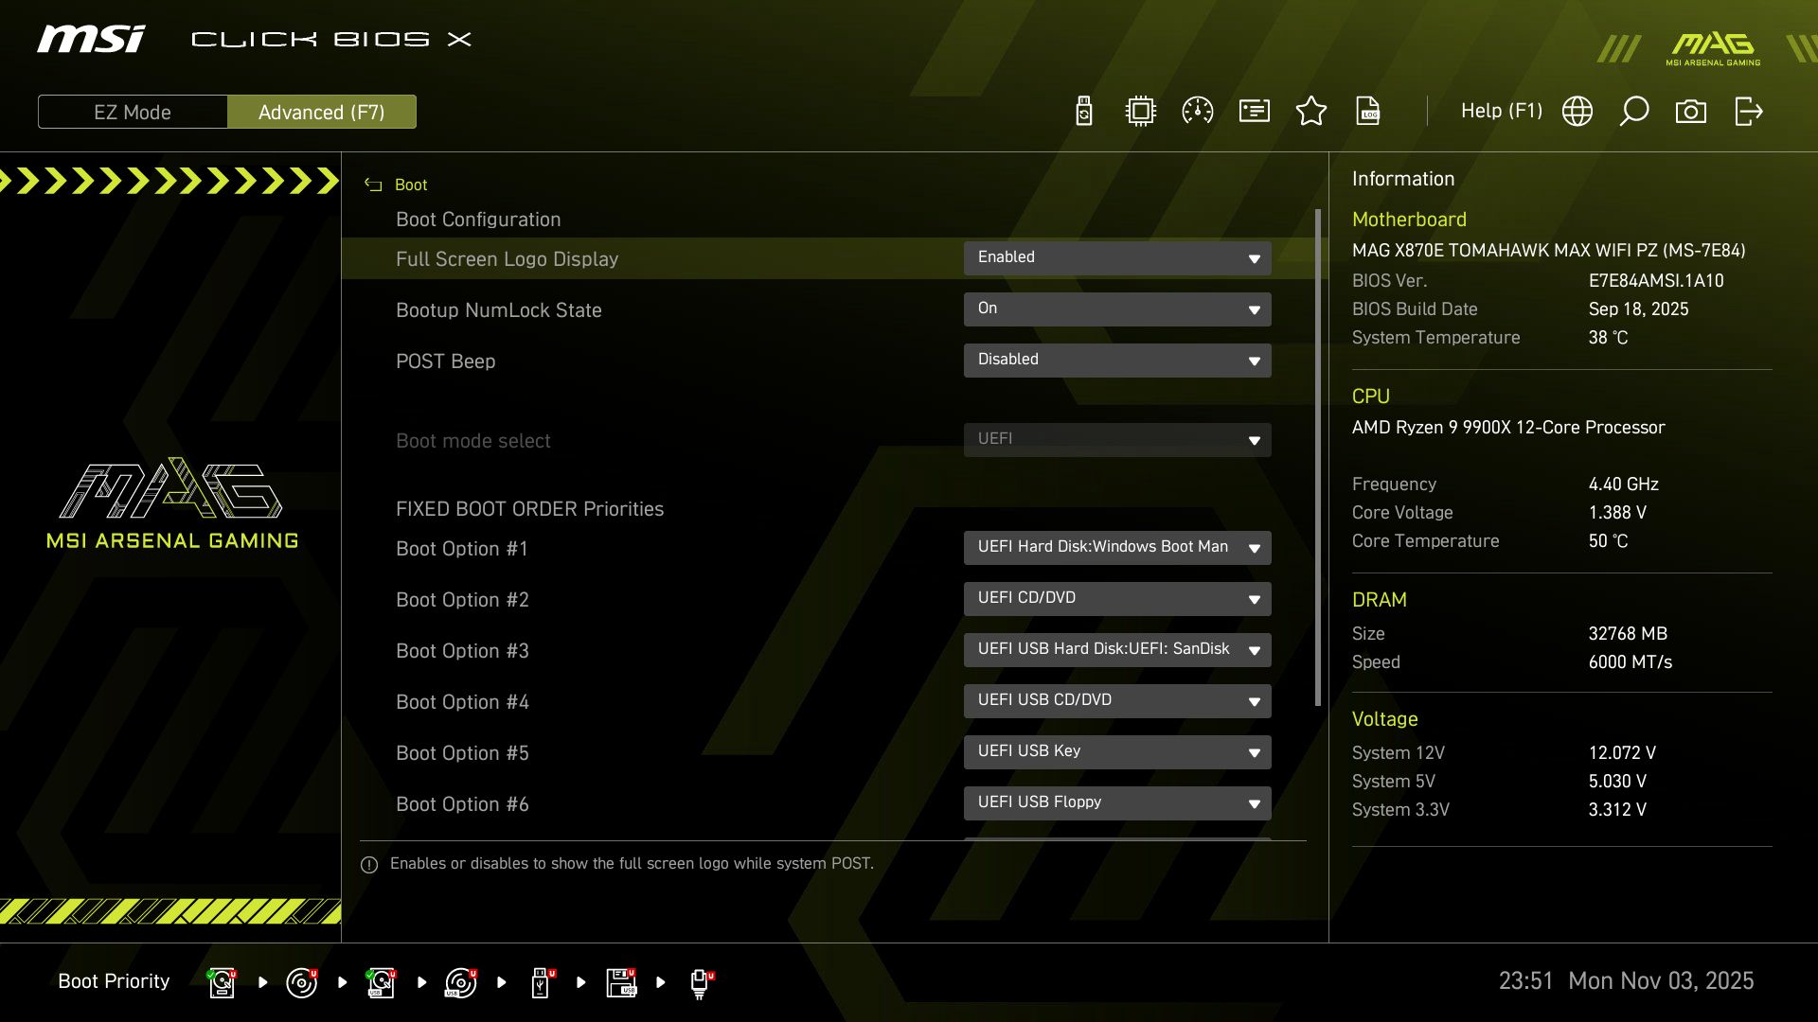The width and height of the screenshot is (1818, 1022).
Task: Open the Favorites star panel
Action: pos(1311,111)
